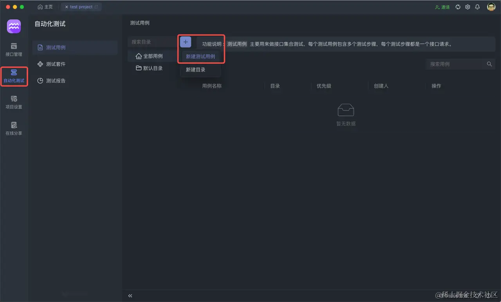
Task: Click the sync/refresh icon in the top bar
Action: click(458, 7)
